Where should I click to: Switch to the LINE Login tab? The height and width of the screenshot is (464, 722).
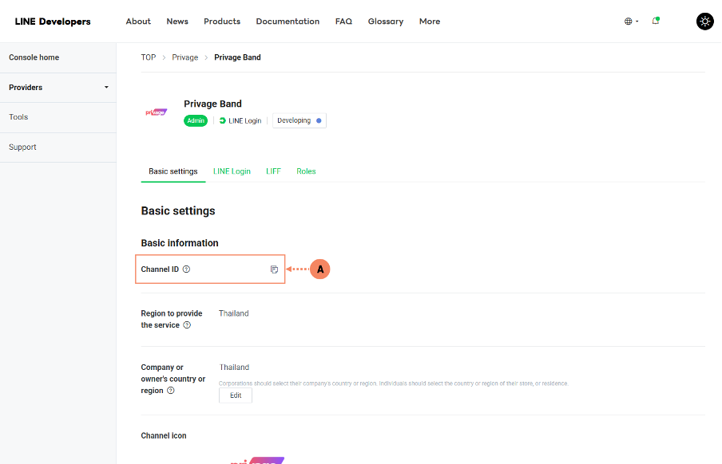point(232,171)
